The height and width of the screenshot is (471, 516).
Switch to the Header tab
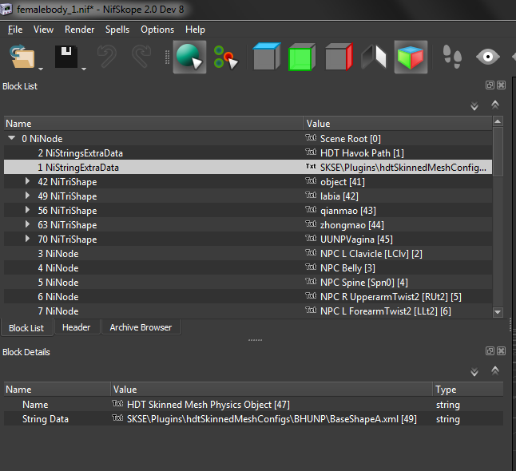coord(77,327)
